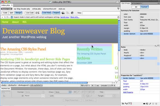Image resolution: width=160 pixels, height=106 pixels.
Task: Click into the document Title input field
Action: [101, 13]
